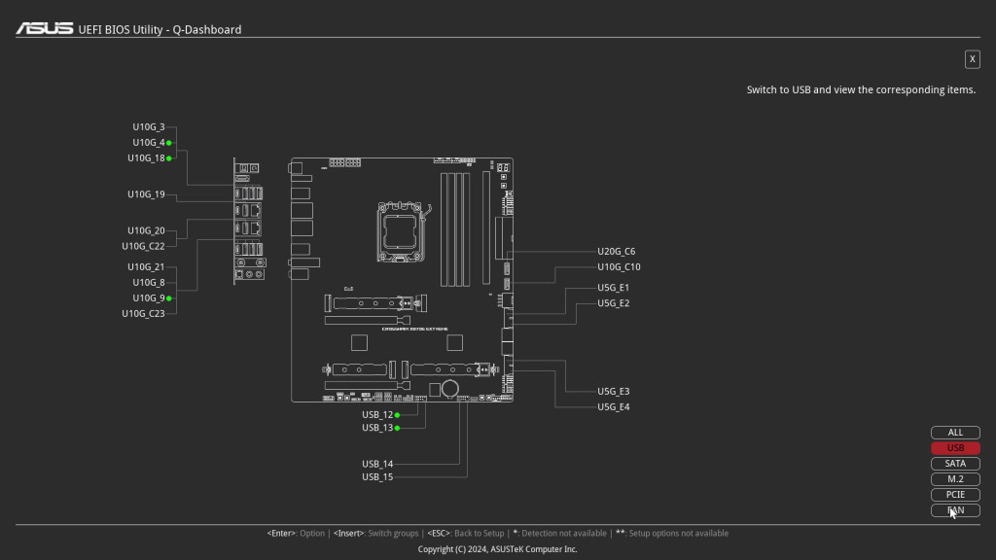Screen dimensions: 996x560
Task: Select the USB_14 header label
Action: (377, 464)
